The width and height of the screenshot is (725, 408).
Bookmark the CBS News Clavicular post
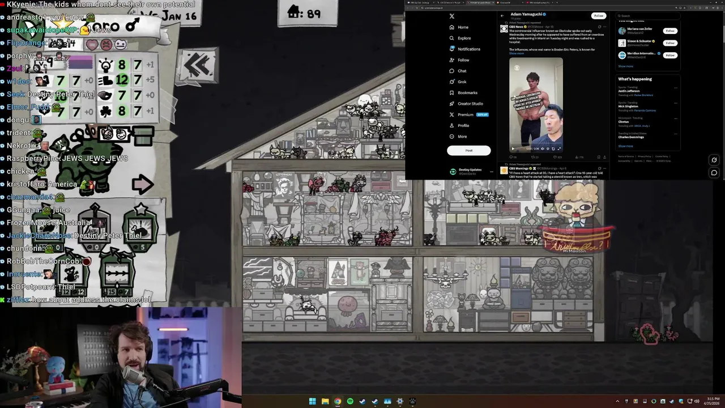599,158
